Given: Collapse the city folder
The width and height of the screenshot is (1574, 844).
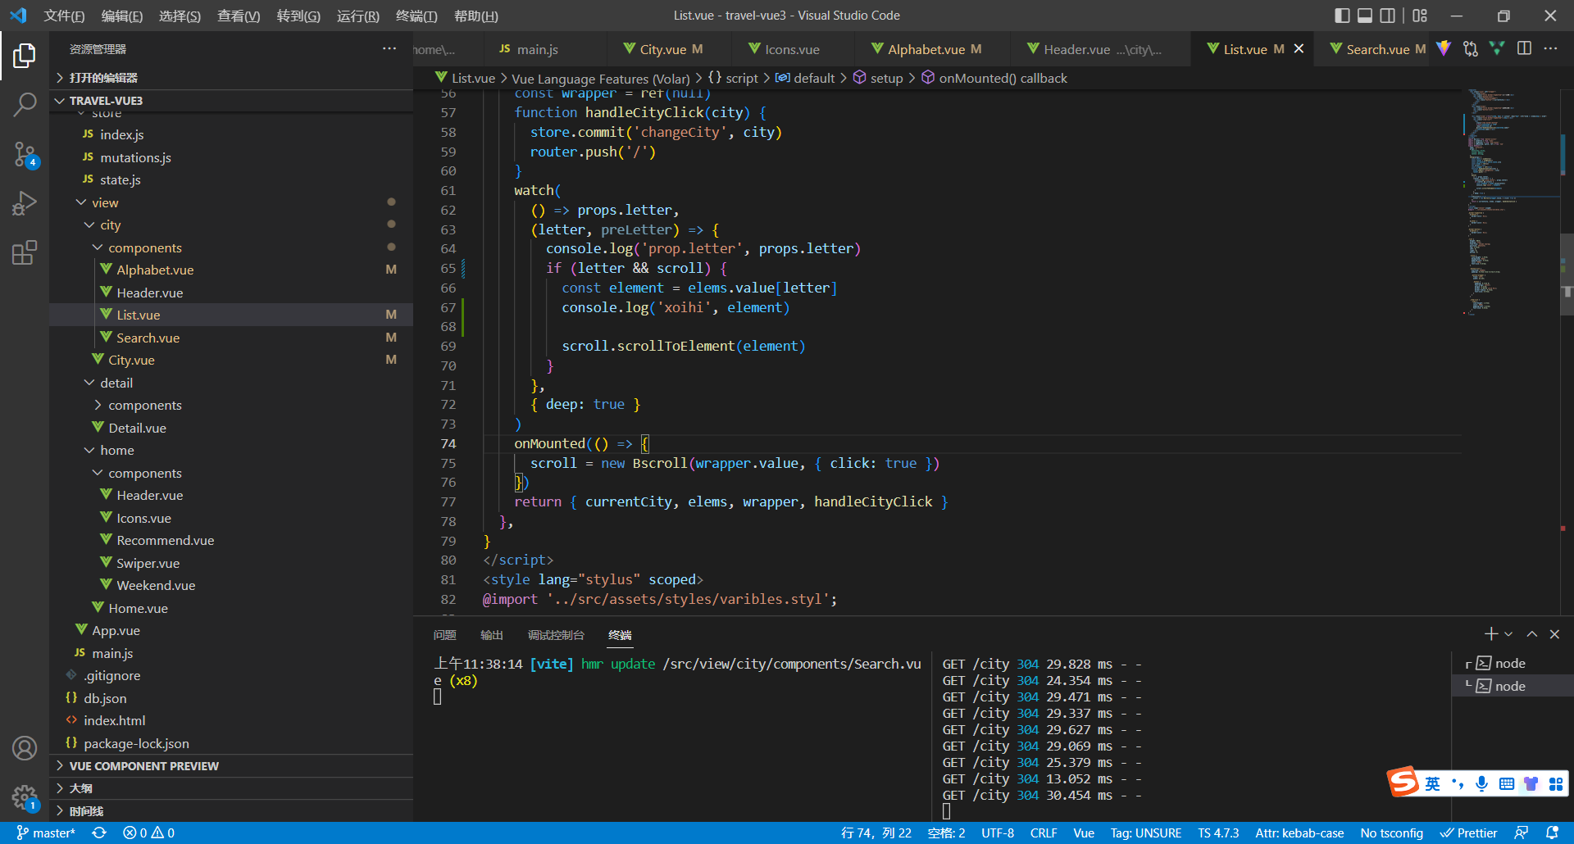Looking at the screenshot, I should [231, 225].
